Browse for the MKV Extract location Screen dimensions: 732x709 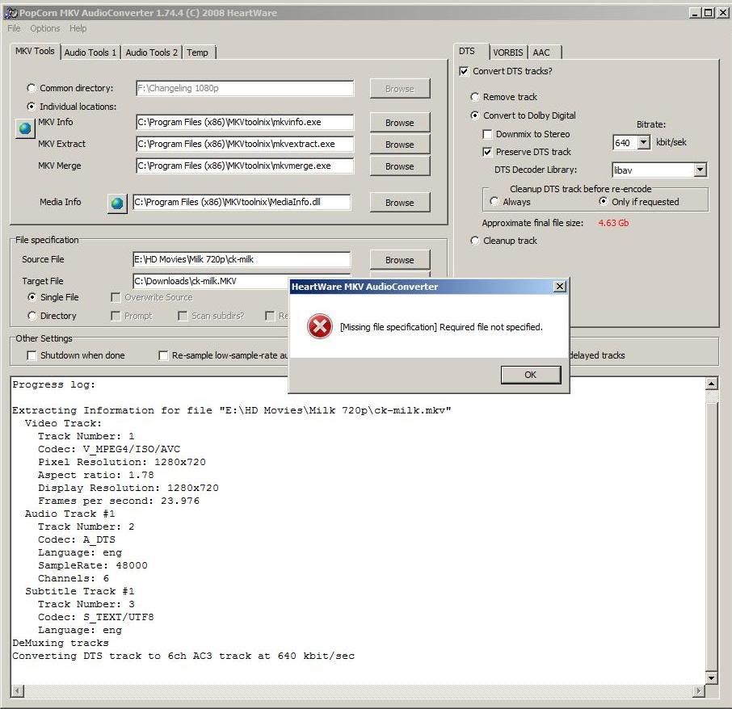[x=399, y=145]
